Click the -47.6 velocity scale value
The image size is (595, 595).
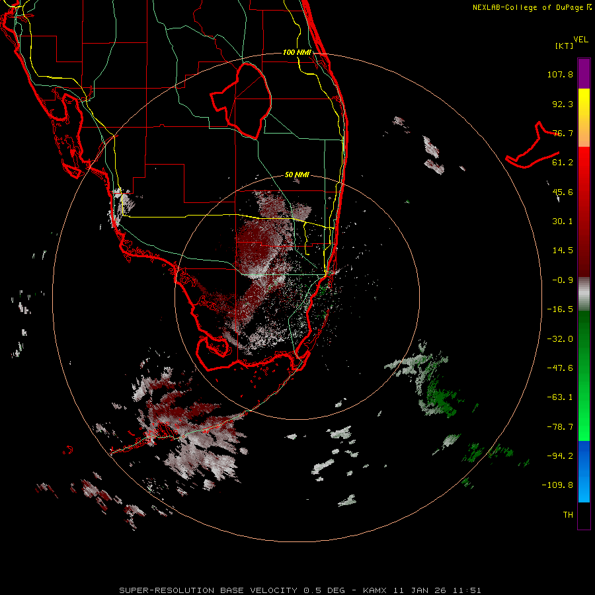pos(560,368)
